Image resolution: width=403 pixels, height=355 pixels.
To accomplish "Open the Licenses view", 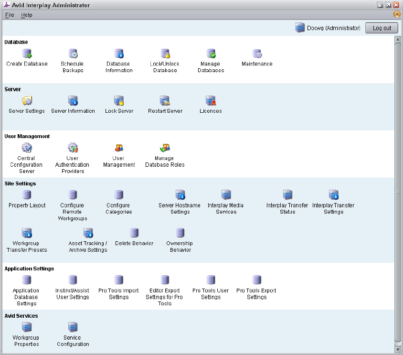I will (x=211, y=101).
